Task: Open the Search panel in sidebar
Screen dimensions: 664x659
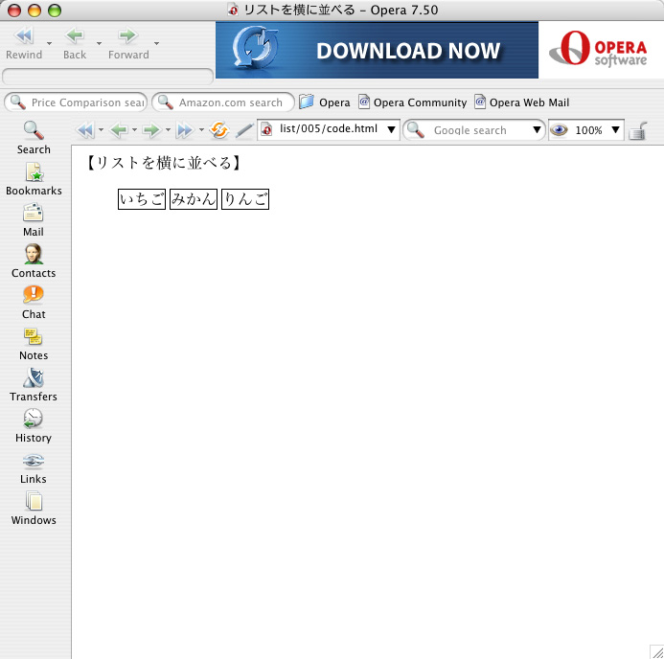Action: 34,138
